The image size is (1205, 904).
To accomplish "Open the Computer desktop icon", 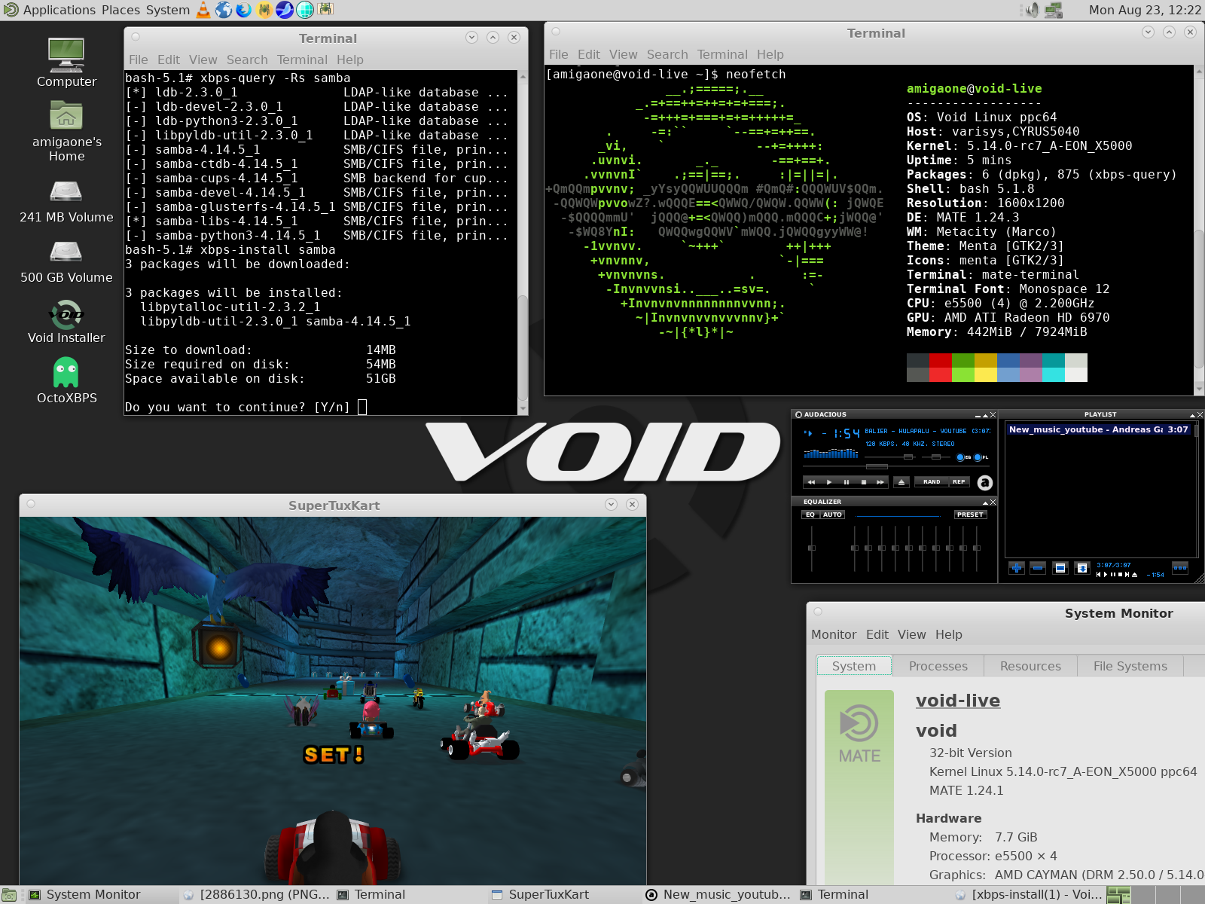I will click(66, 62).
